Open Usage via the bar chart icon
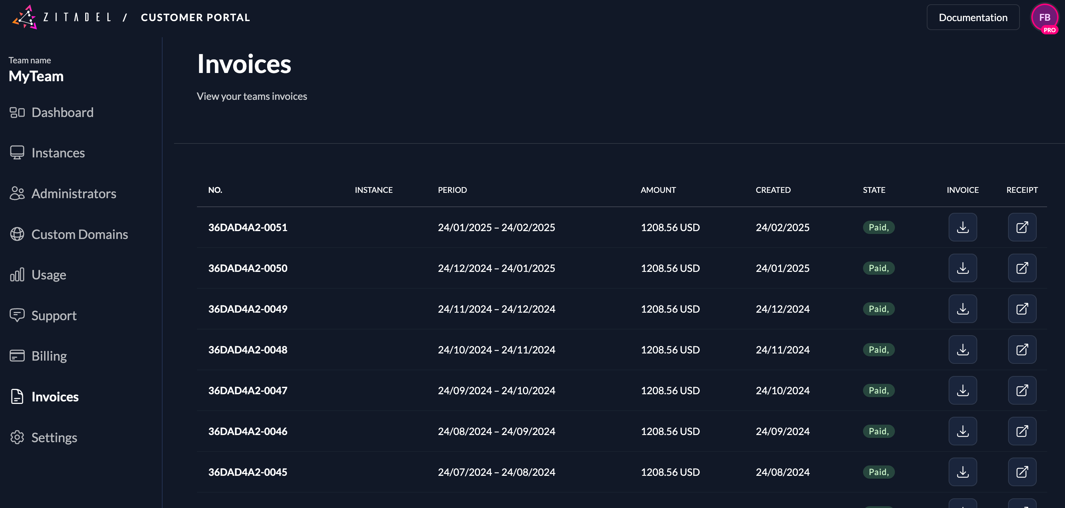1065x508 pixels. point(17,274)
